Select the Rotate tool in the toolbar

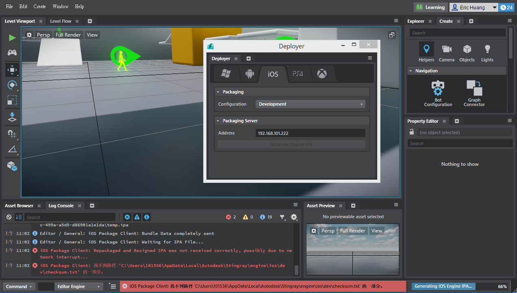pos(12,85)
